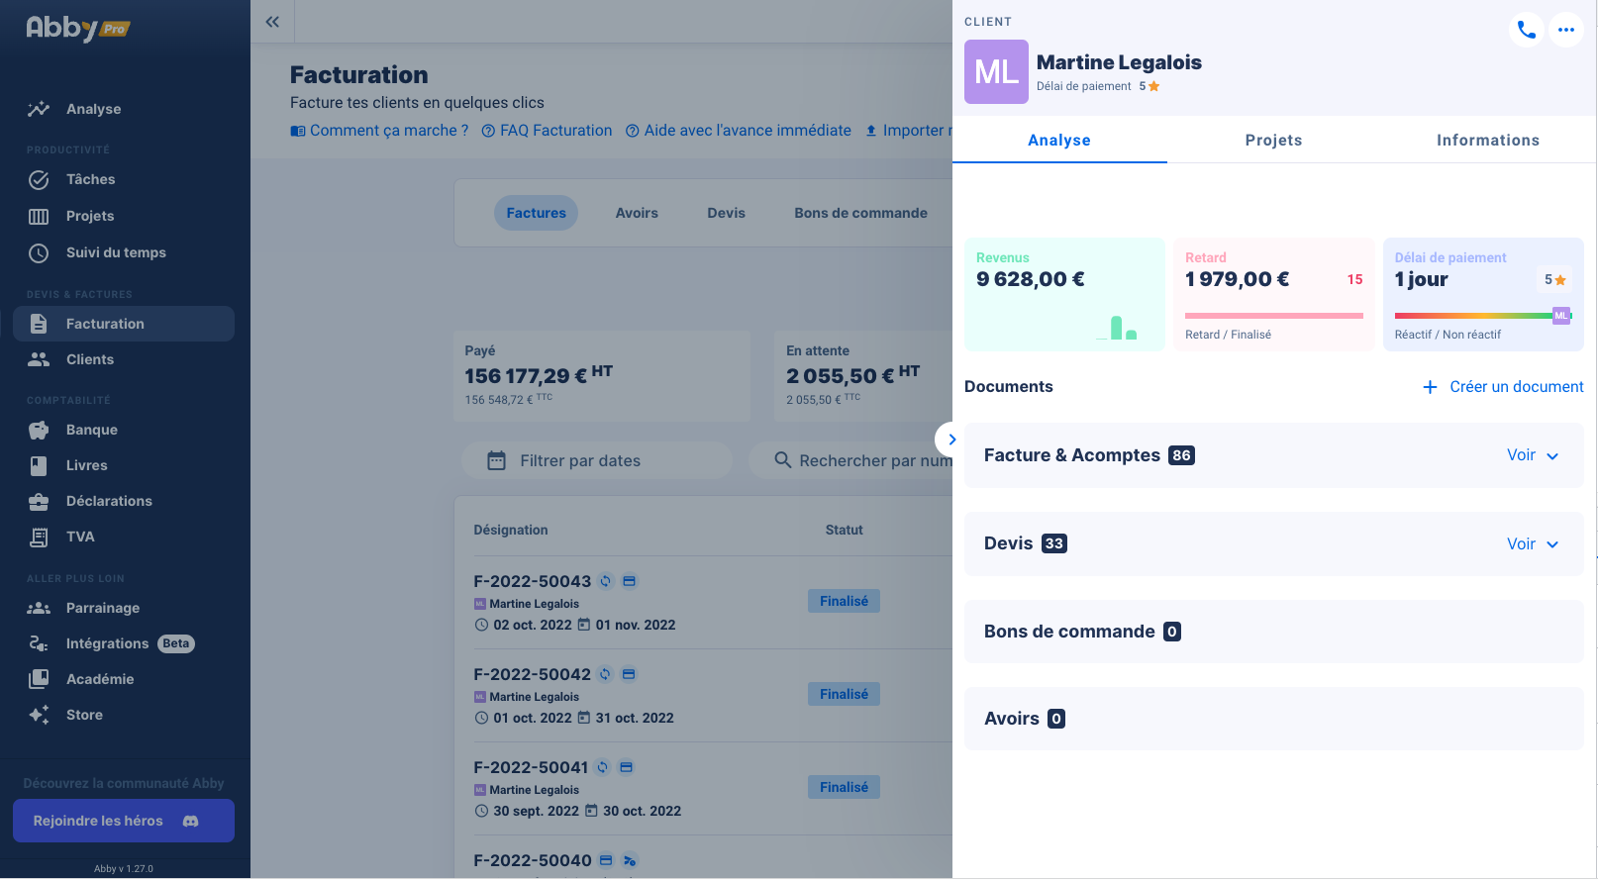Expand the Devis documents section
Image resolution: width=1598 pixels, height=882 pixels.
(1532, 544)
